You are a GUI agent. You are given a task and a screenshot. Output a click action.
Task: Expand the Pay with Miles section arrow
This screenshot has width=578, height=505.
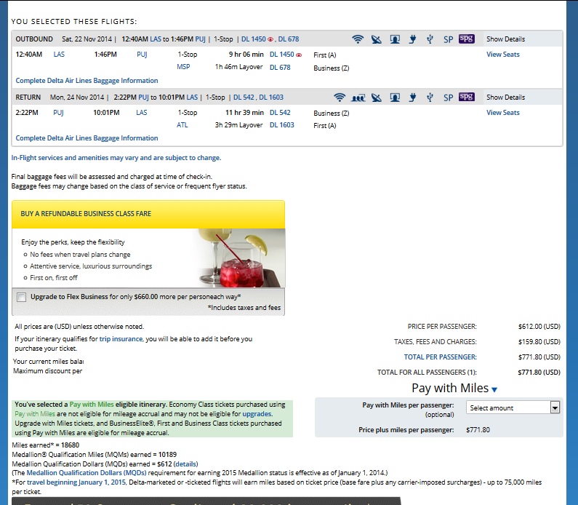494,390
